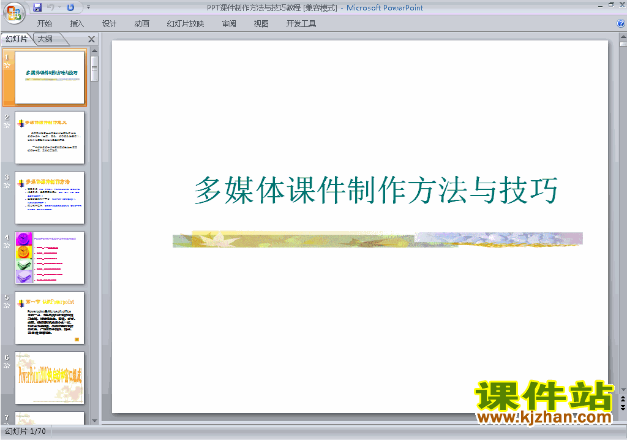Image resolution: width=627 pixels, height=440 pixels.
Task: Select slide 5 thumbnail
Action: 50,317
